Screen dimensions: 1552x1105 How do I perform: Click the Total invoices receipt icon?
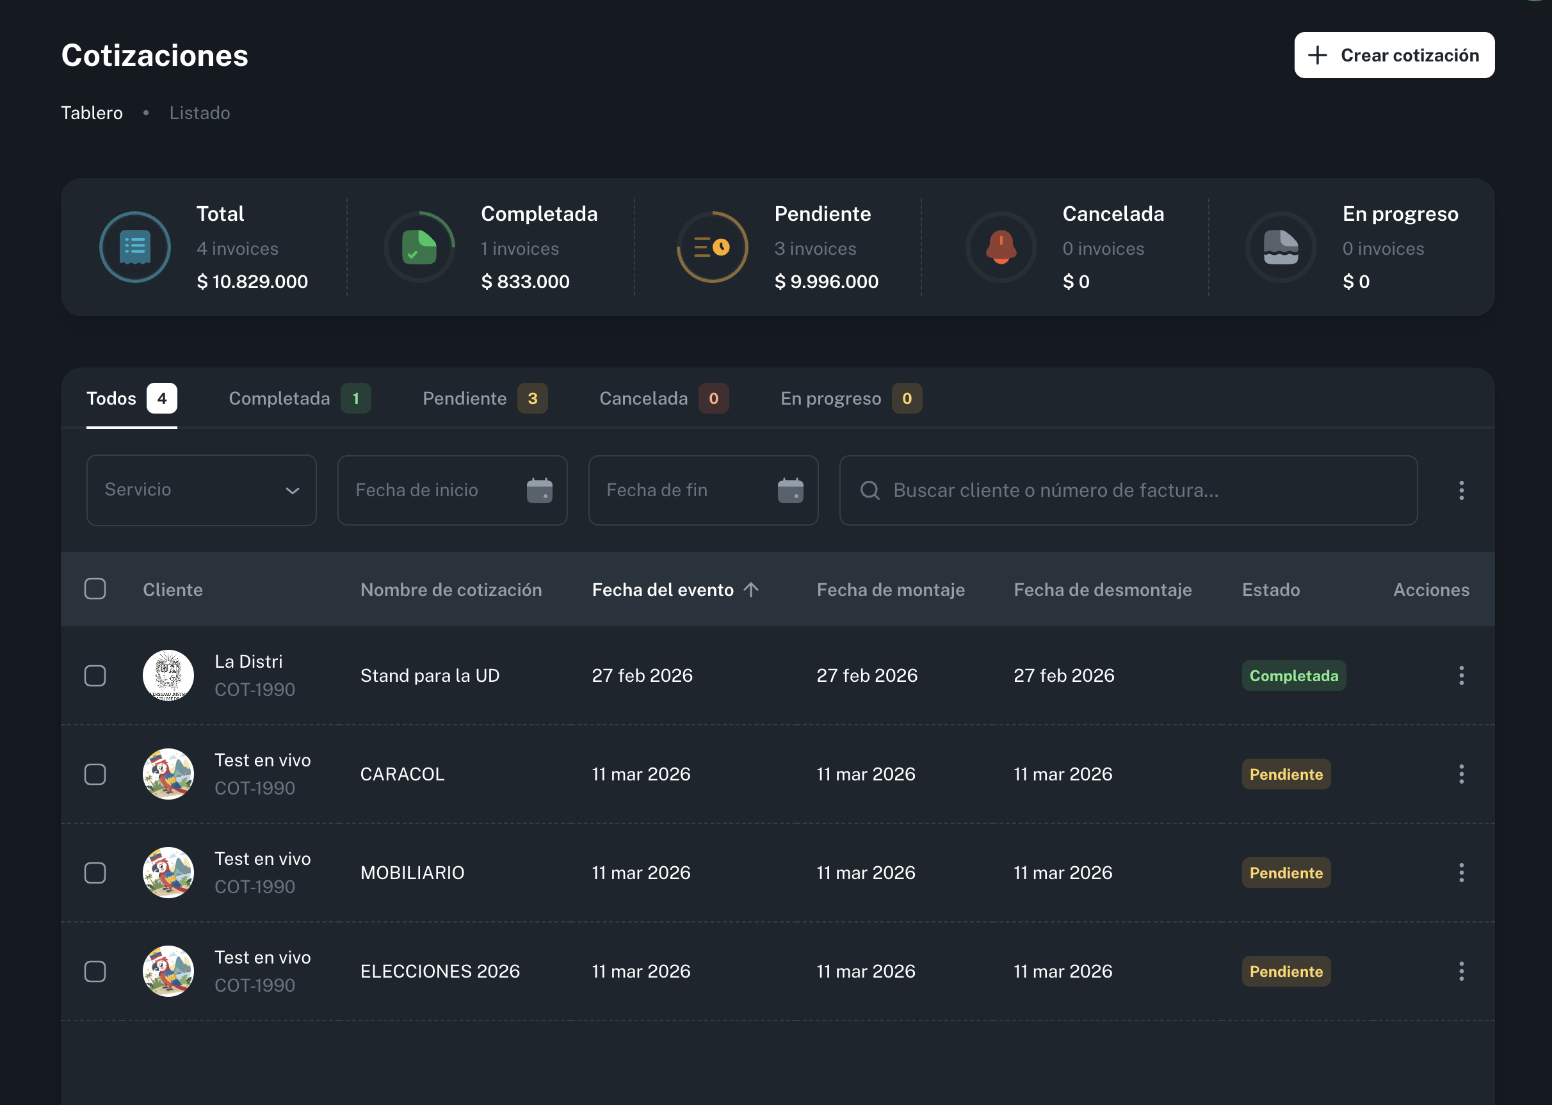[x=134, y=247]
